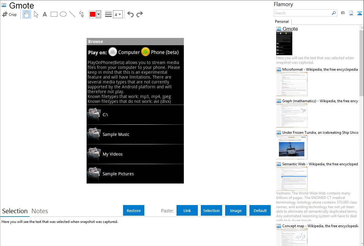Click the 'Browse' header in the screenshot
364x246 pixels.
pyautogui.click(x=95, y=42)
